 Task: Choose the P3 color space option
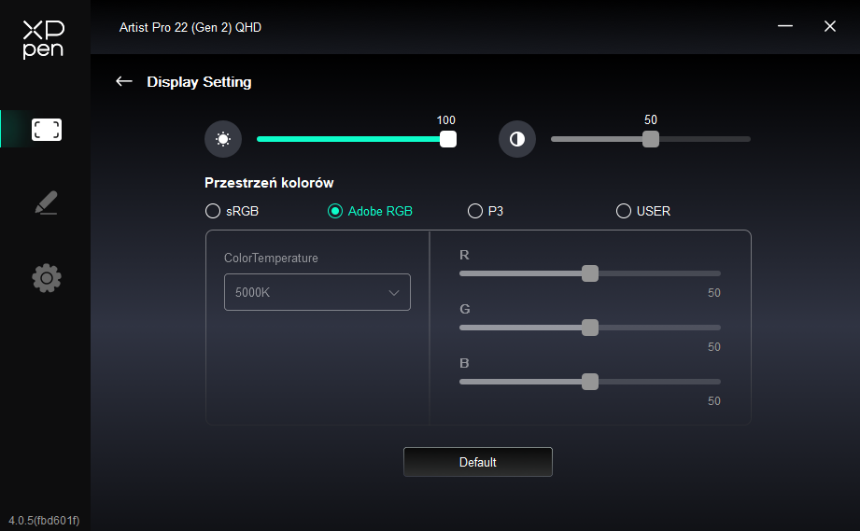pos(475,211)
